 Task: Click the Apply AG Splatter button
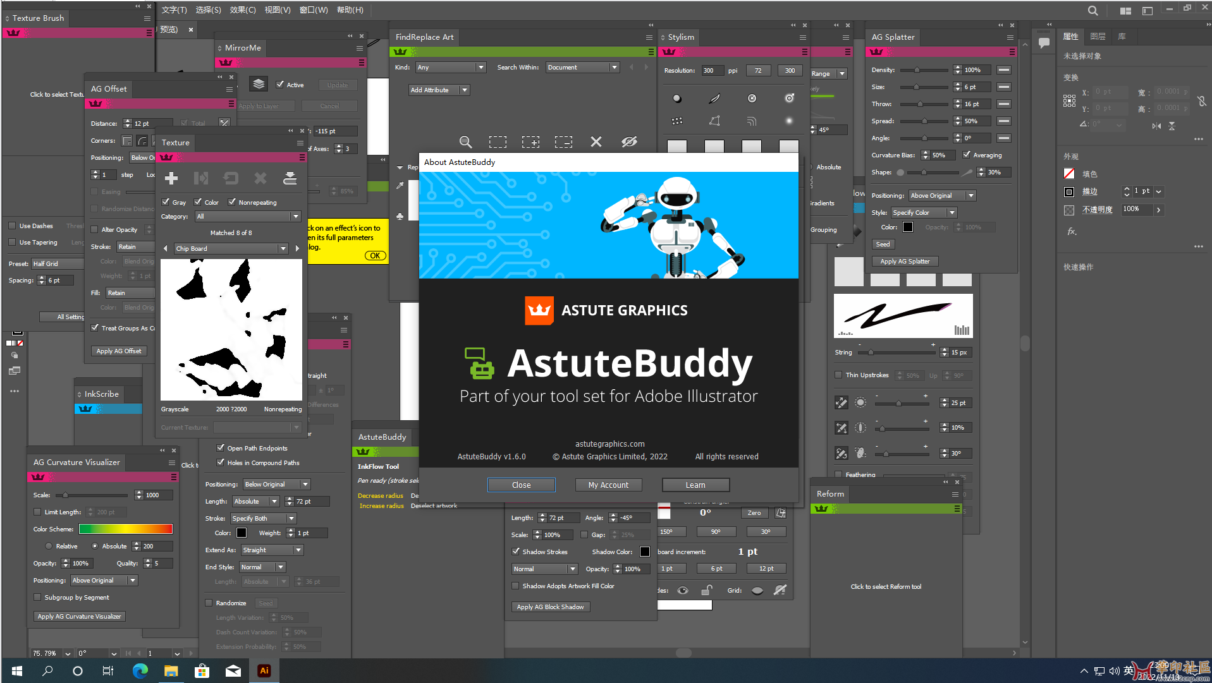905,261
